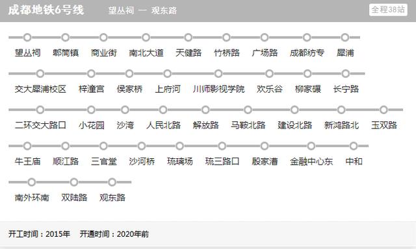Click the 柳家碾 station marker circle
This screenshot has width=416, height=249.
click(x=307, y=73)
